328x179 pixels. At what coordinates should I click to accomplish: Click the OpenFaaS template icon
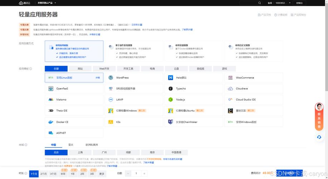pyautogui.click(x=51, y=88)
